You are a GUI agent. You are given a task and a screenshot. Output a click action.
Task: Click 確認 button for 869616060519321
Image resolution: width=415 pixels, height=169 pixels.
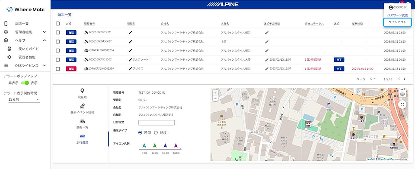coord(71,33)
